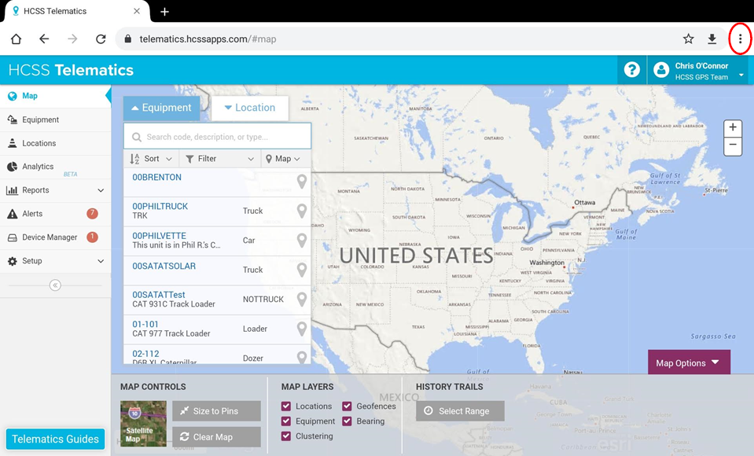Turn off the Clustering map layer
The image size is (754, 456).
[285, 436]
